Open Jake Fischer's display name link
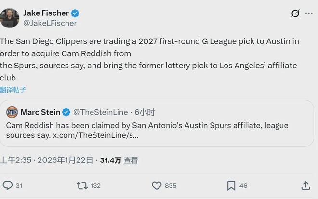The width and height of the screenshot is (318, 199). coord(45,13)
